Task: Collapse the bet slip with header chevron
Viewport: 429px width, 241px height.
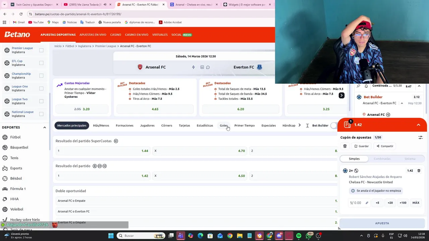Action: click(x=418, y=125)
